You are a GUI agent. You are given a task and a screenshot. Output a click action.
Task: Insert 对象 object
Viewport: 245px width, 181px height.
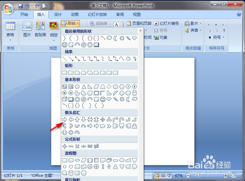[160, 37]
